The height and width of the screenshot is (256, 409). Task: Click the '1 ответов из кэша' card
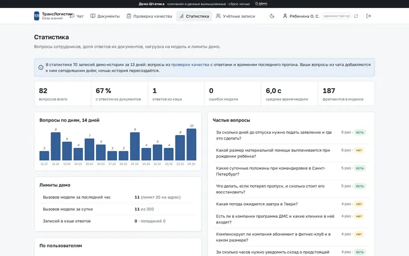176,94
